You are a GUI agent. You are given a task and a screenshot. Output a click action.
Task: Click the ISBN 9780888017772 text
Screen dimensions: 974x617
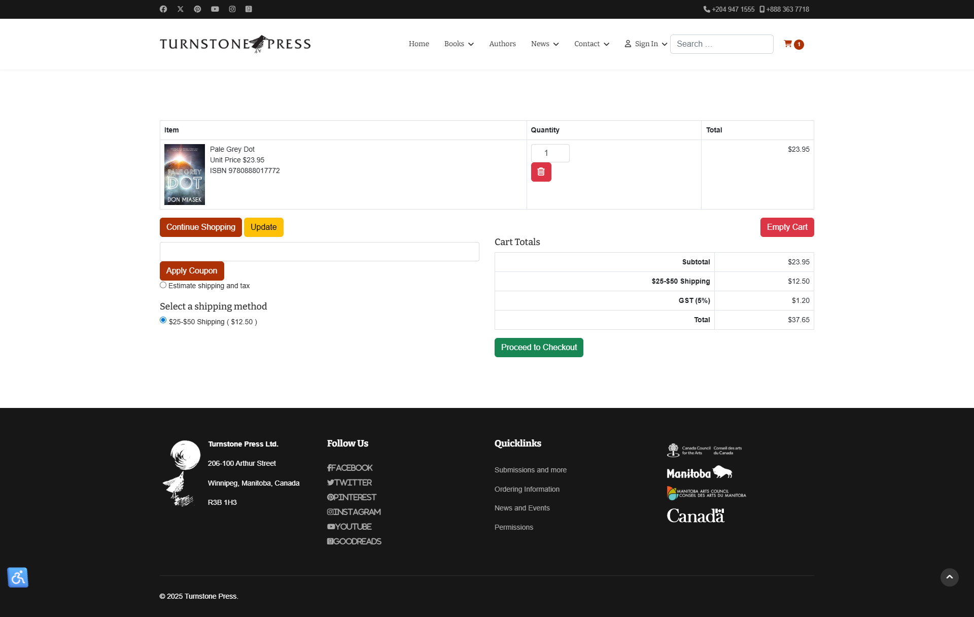tap(245, 170)
